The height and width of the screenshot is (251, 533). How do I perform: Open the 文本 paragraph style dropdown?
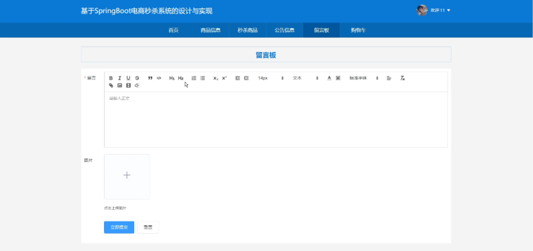[x=306, y=78]
